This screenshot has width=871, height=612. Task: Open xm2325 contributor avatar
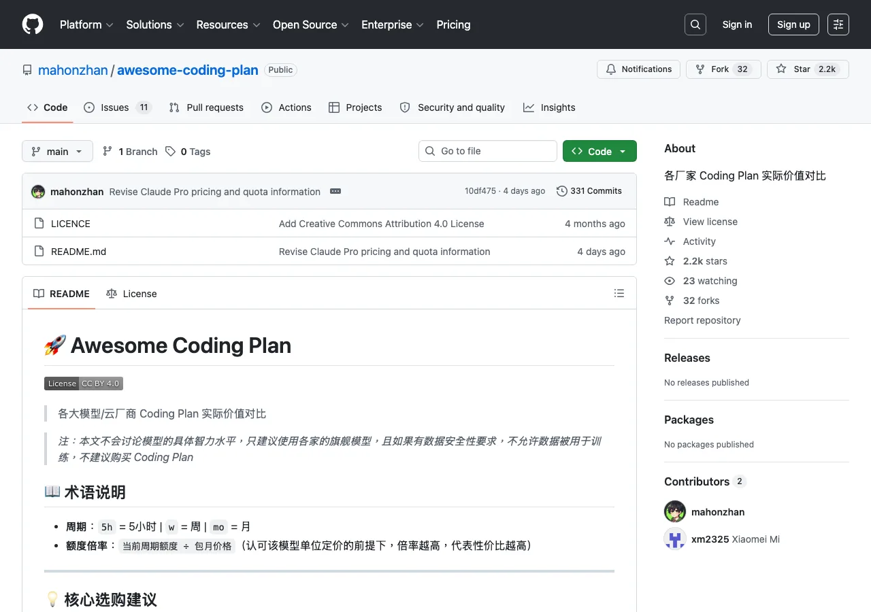tap(675, 539)
